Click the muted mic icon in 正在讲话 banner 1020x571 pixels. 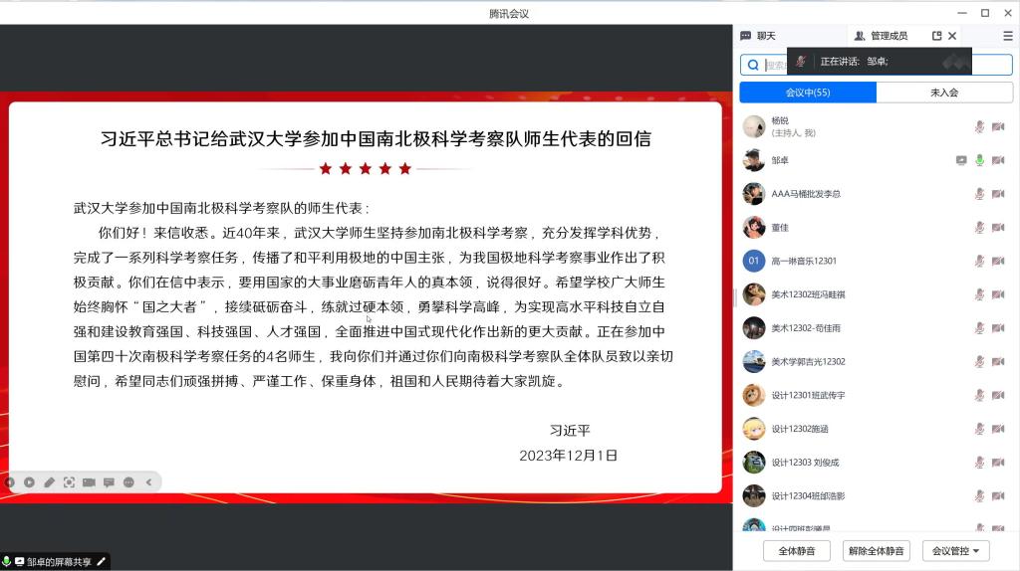click(801, 61)
